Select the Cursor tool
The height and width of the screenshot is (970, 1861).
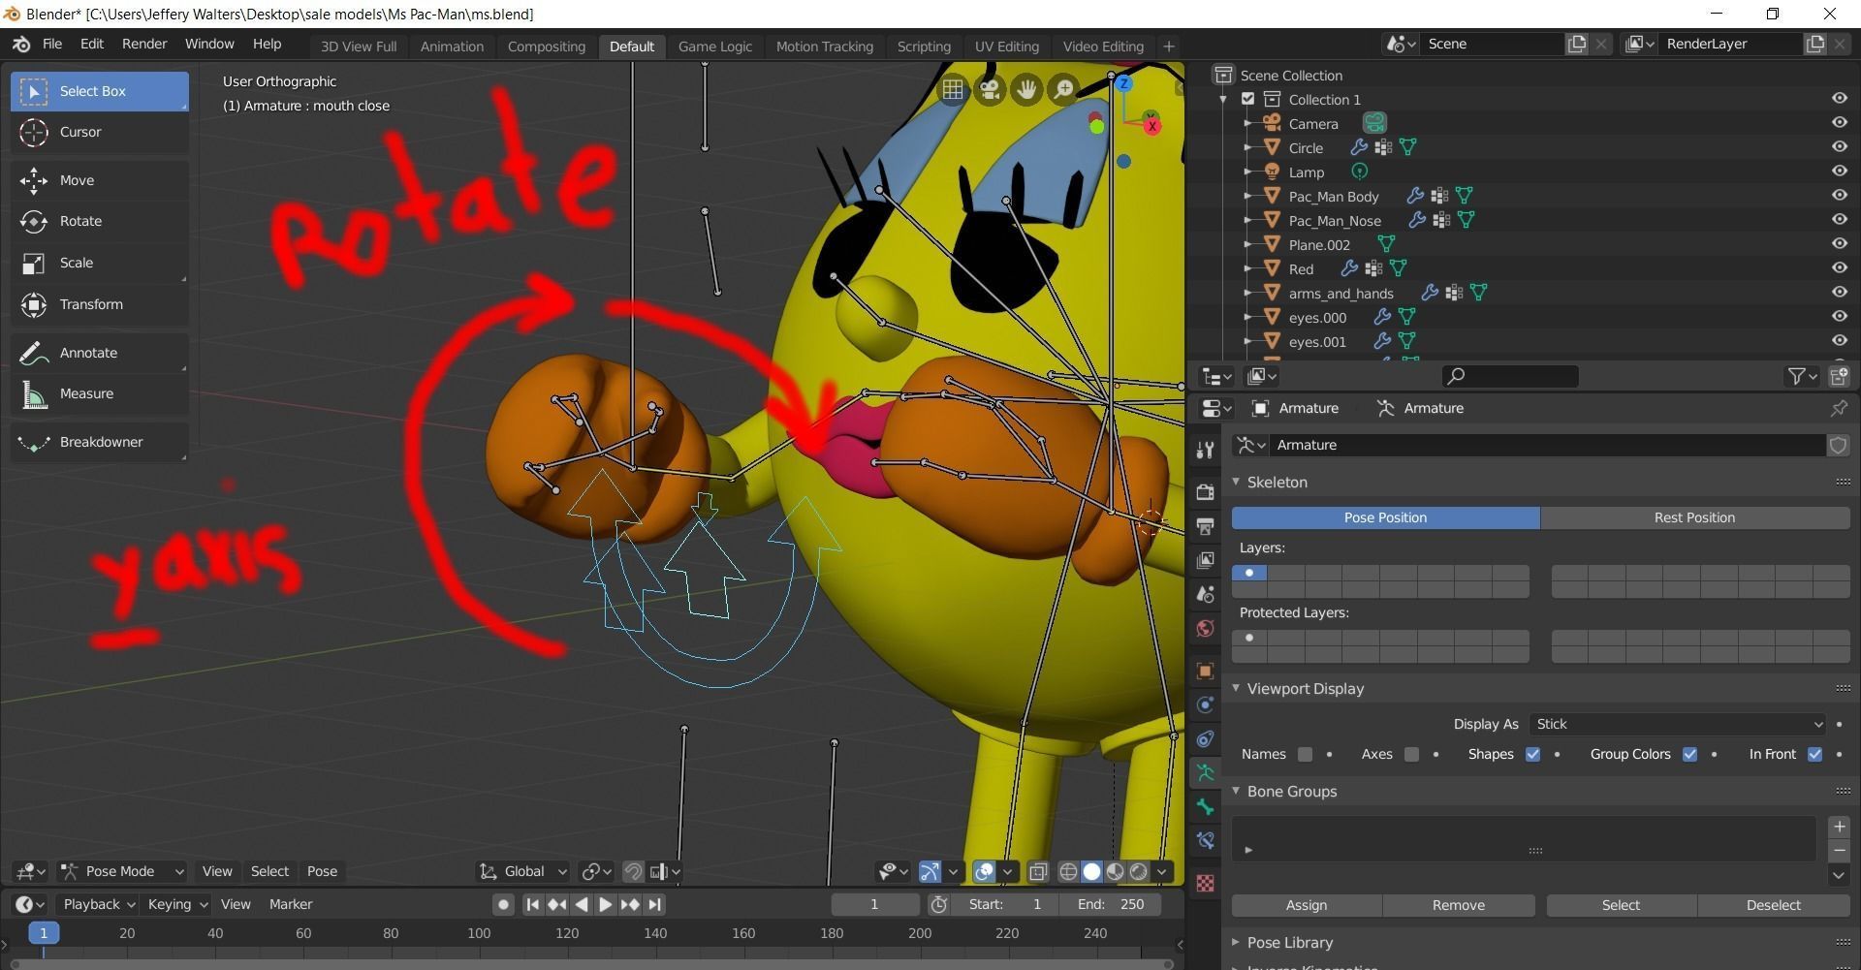99,132
